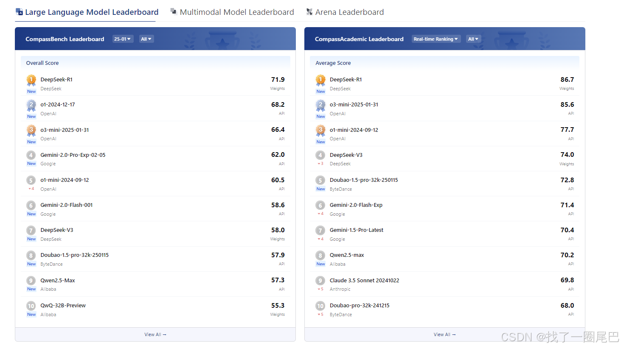Image resolution: width=621 pixels, height=348 pixels.
Task: Click rank 8 badge in CompassBench list
Action: tap(31, 255)
